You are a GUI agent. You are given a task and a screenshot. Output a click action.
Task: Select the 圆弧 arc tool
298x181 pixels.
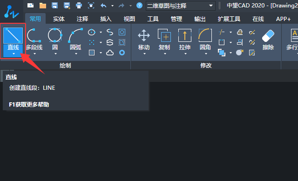tap(75, 39)
